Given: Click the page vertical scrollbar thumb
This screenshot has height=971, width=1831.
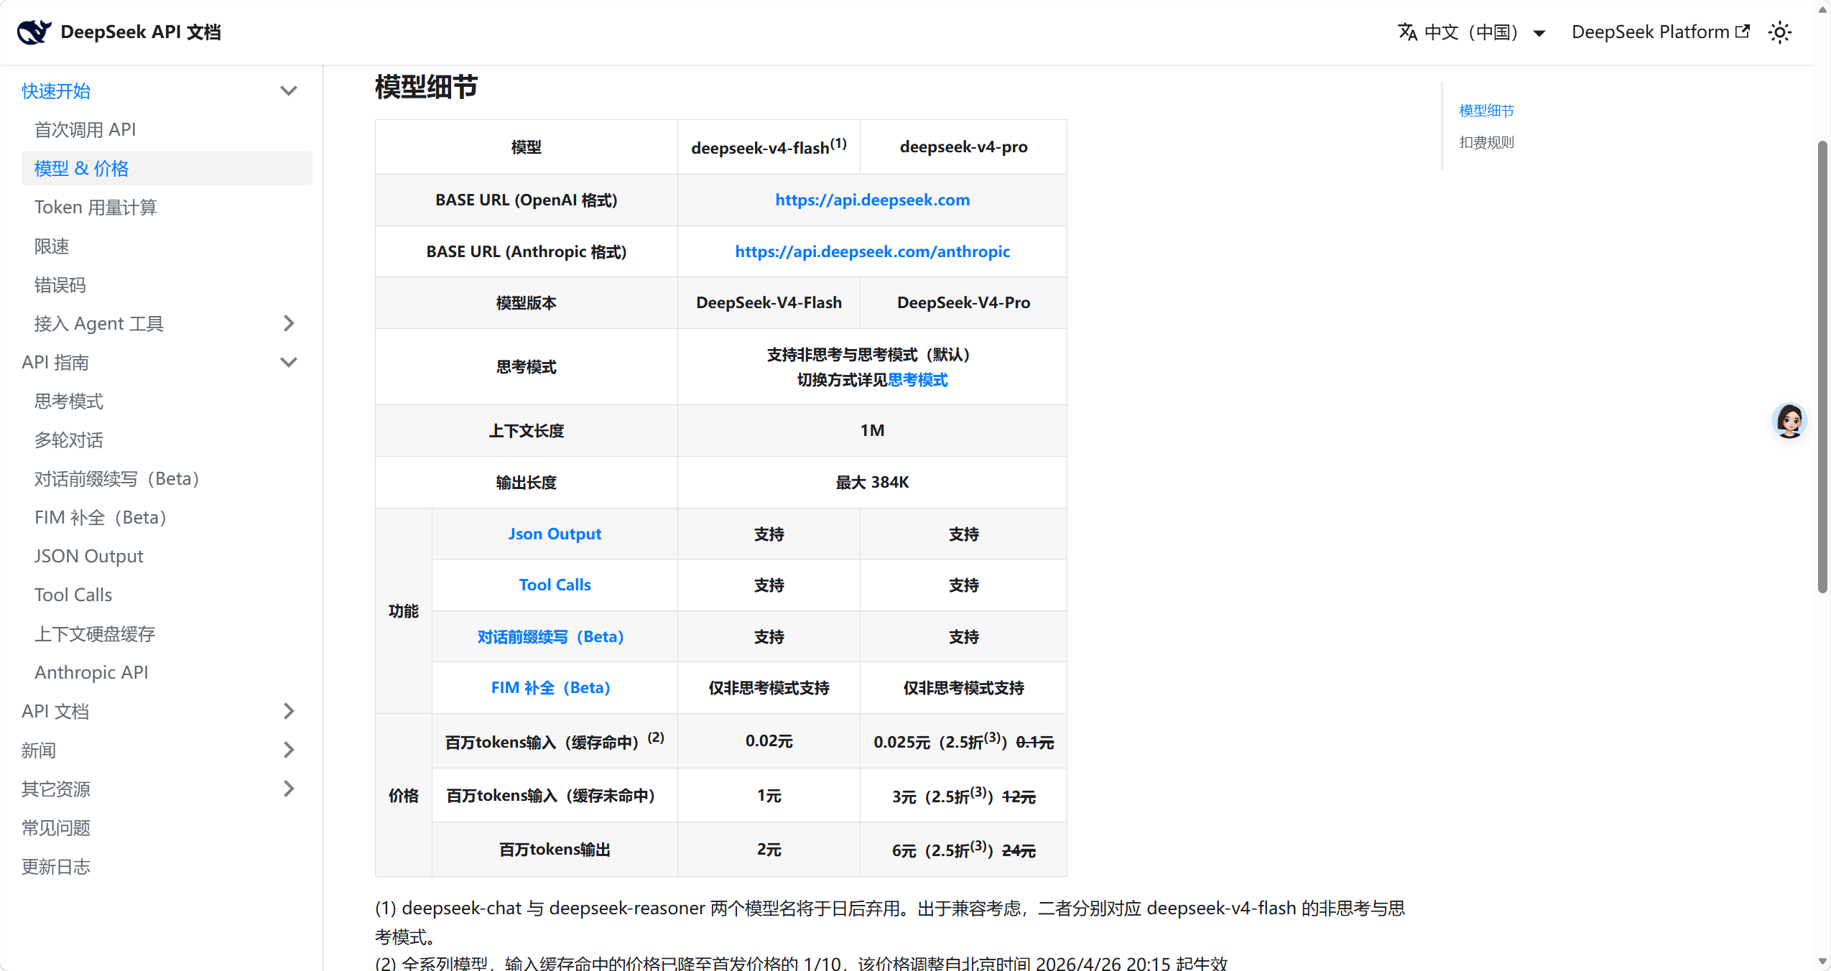Looking at the screenshot, I should (x=1822, y=366).
